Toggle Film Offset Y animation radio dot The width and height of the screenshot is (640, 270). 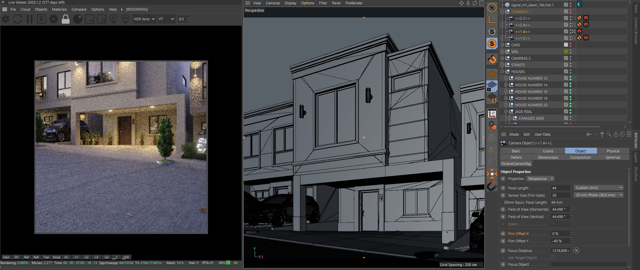[x=503, y=241]
